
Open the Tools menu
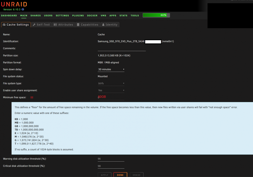(135, 15)
